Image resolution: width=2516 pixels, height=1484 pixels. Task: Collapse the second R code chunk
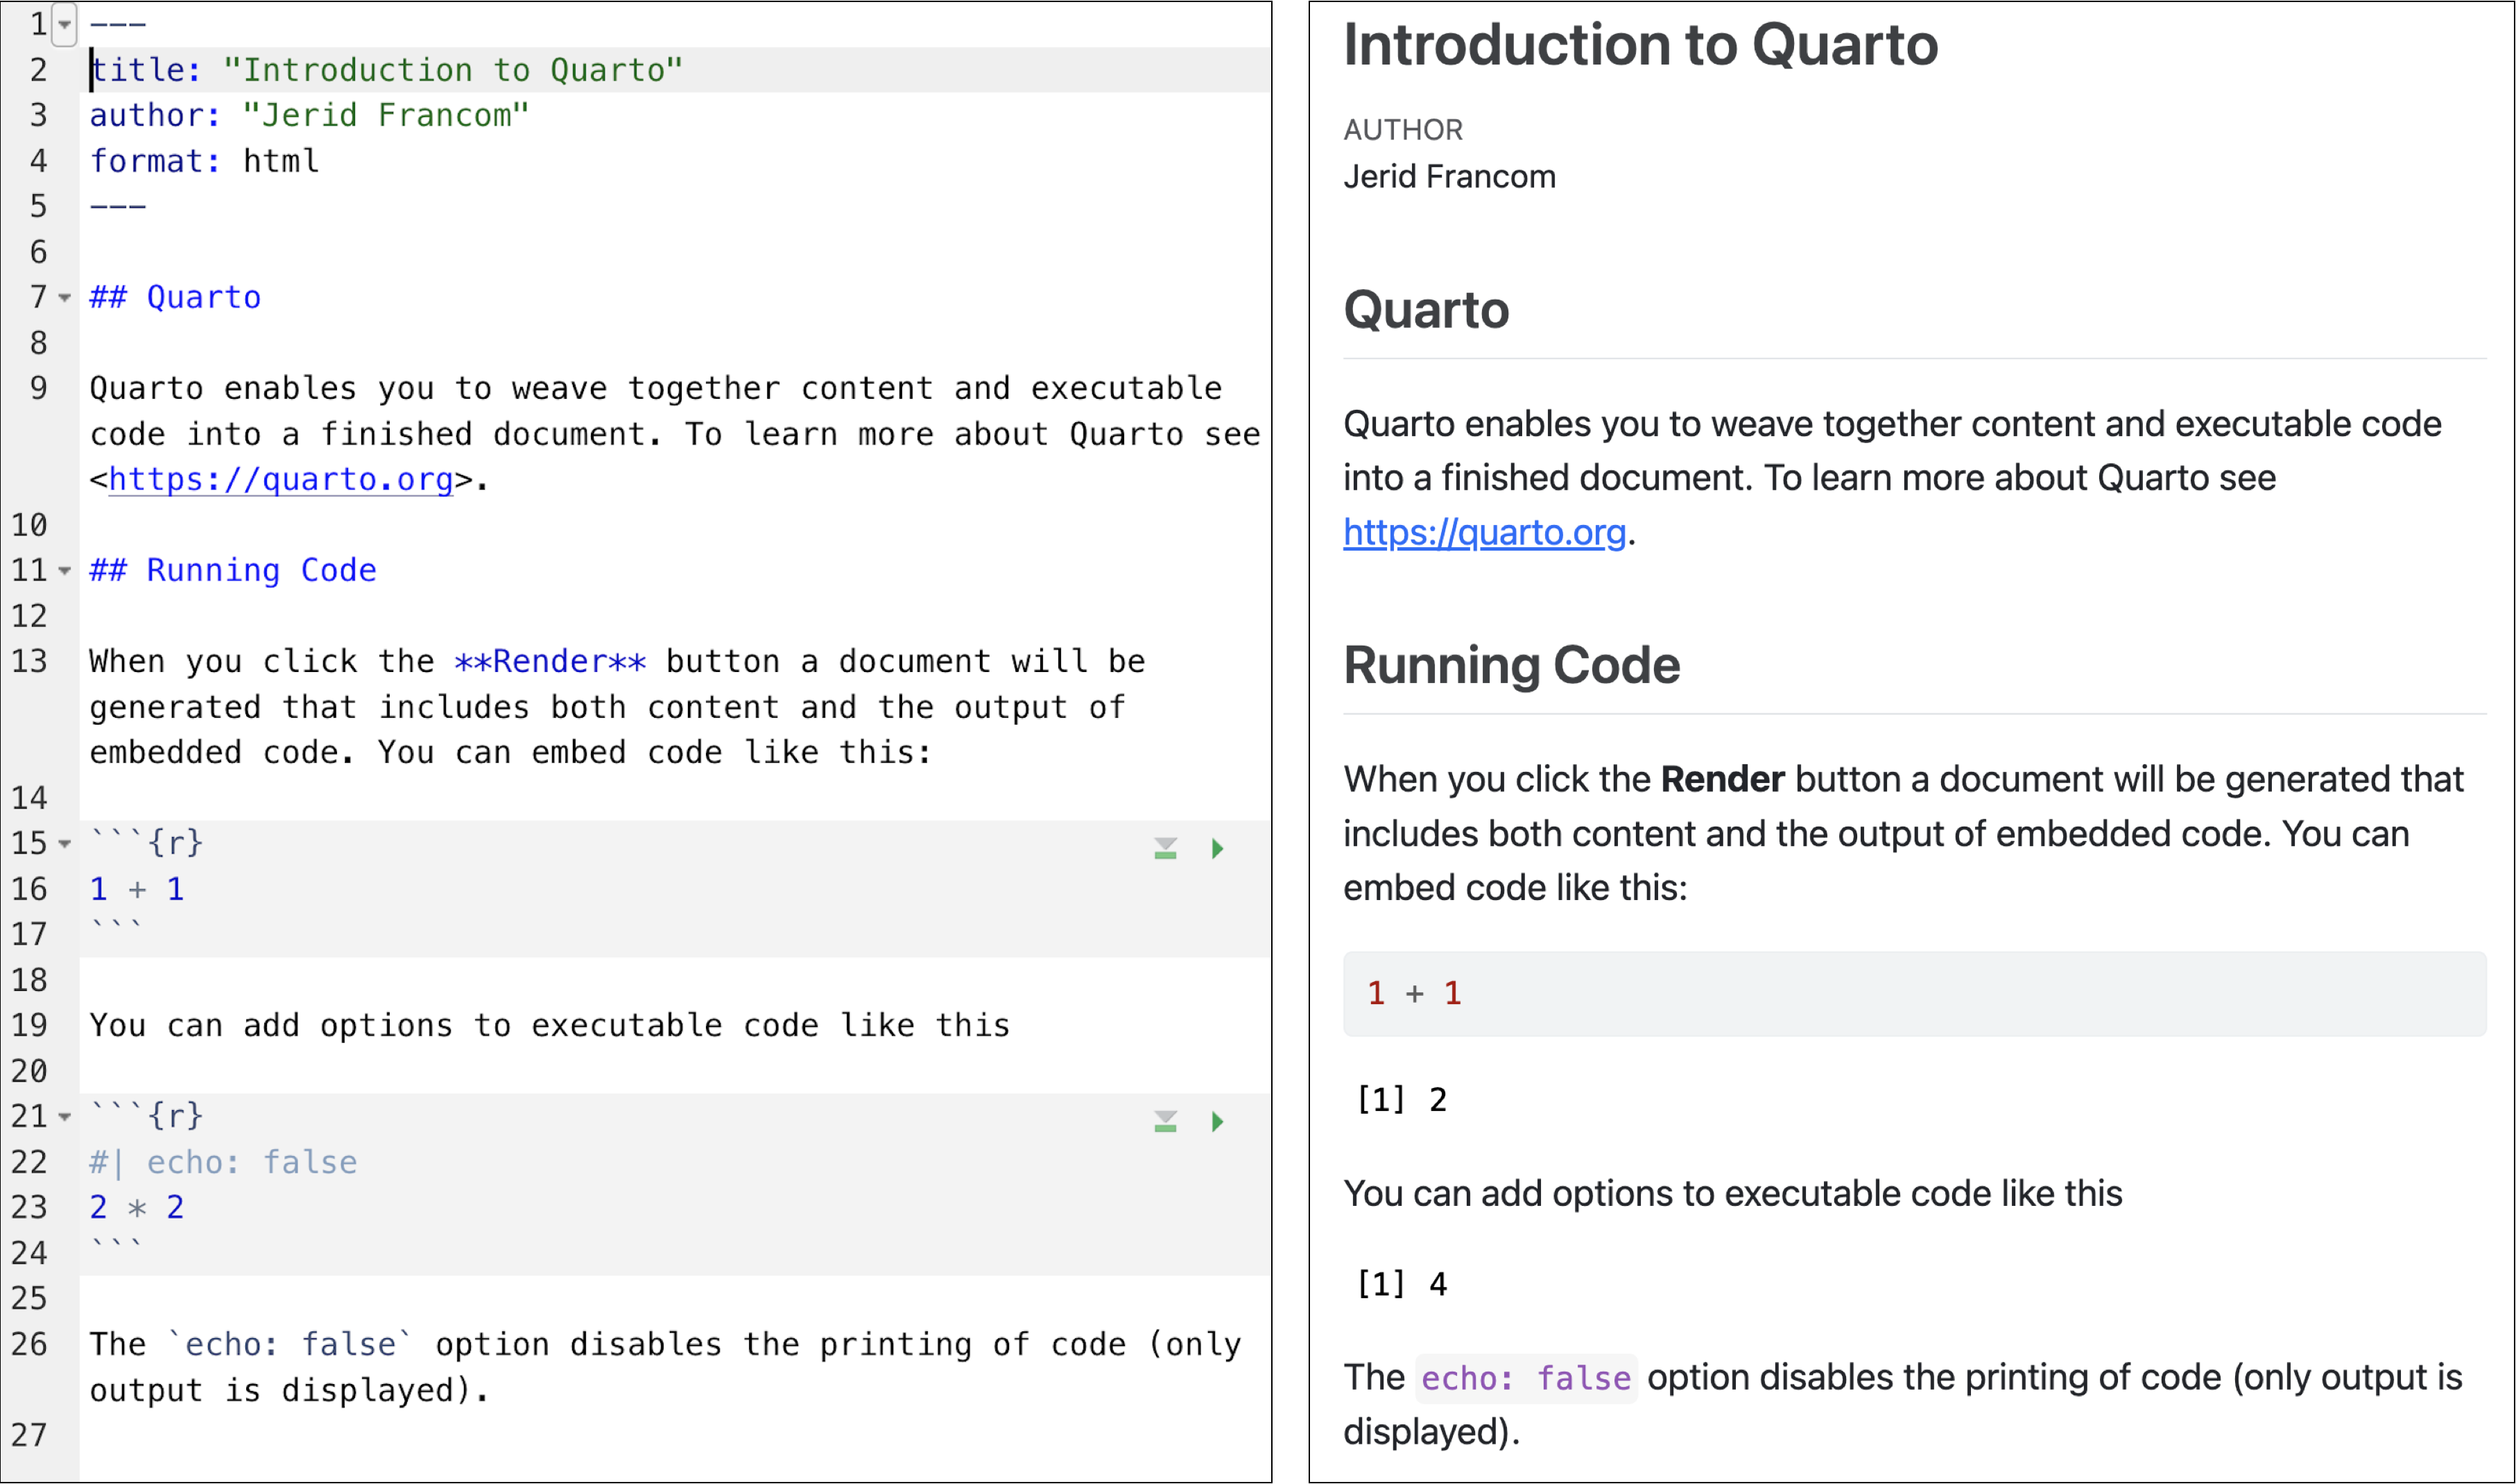click(64, 1117)
